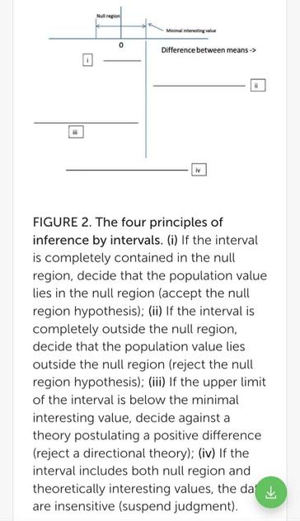This screenshot has width=300, height=521.
Task: Select the boxed 'iii' label in figure
Action: (76, 132)
